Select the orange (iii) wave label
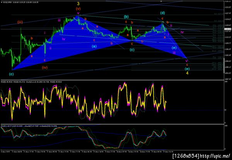Viewport: 232px width, 160px height. [20, 22]
